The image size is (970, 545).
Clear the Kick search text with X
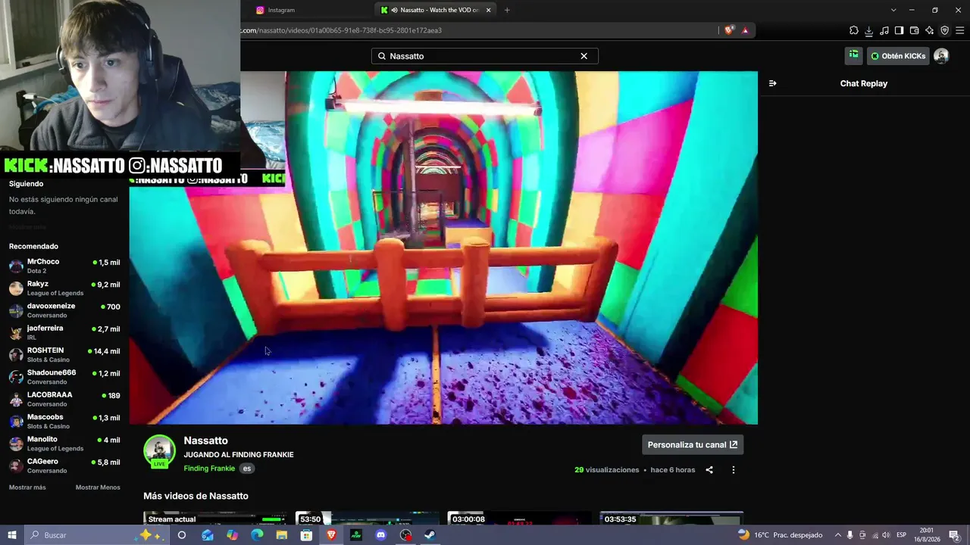pos(584,56)
